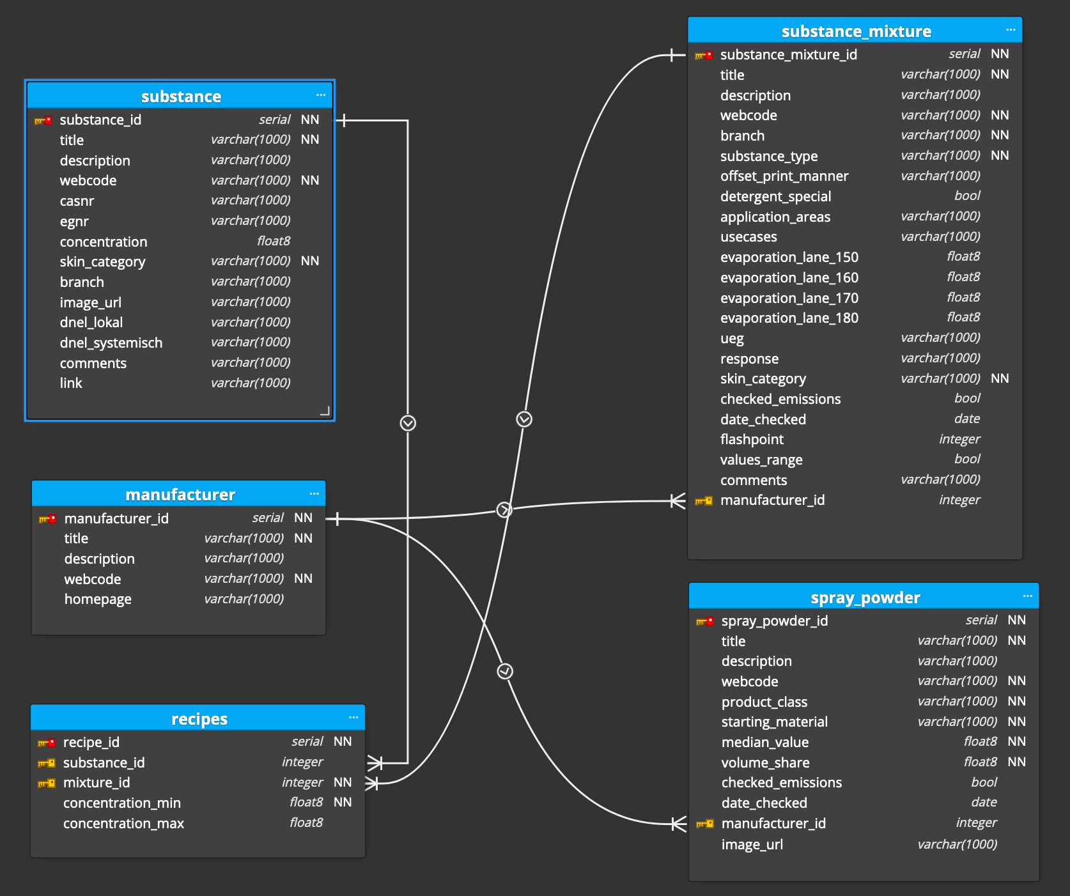
Task: Click the foreign key icon beside mixture_id
Action: click(46, 783)
